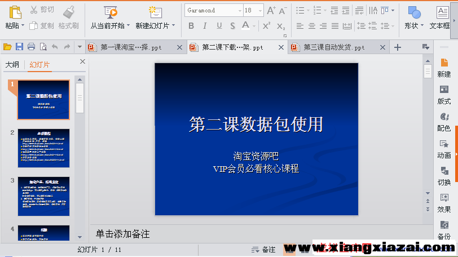Image resolution: width=458 pixels, height=257 pixels.
Task: Open the Transition (切换) sidebar panel
Action: [444, 176]
